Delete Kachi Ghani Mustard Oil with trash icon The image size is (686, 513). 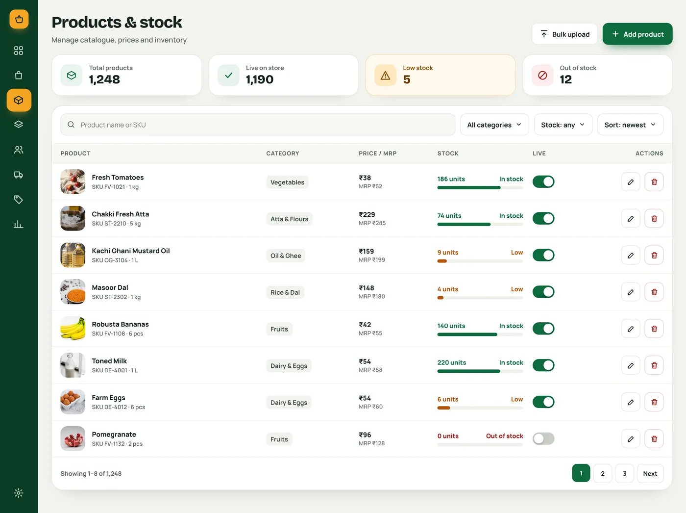(x=654, y=255)
